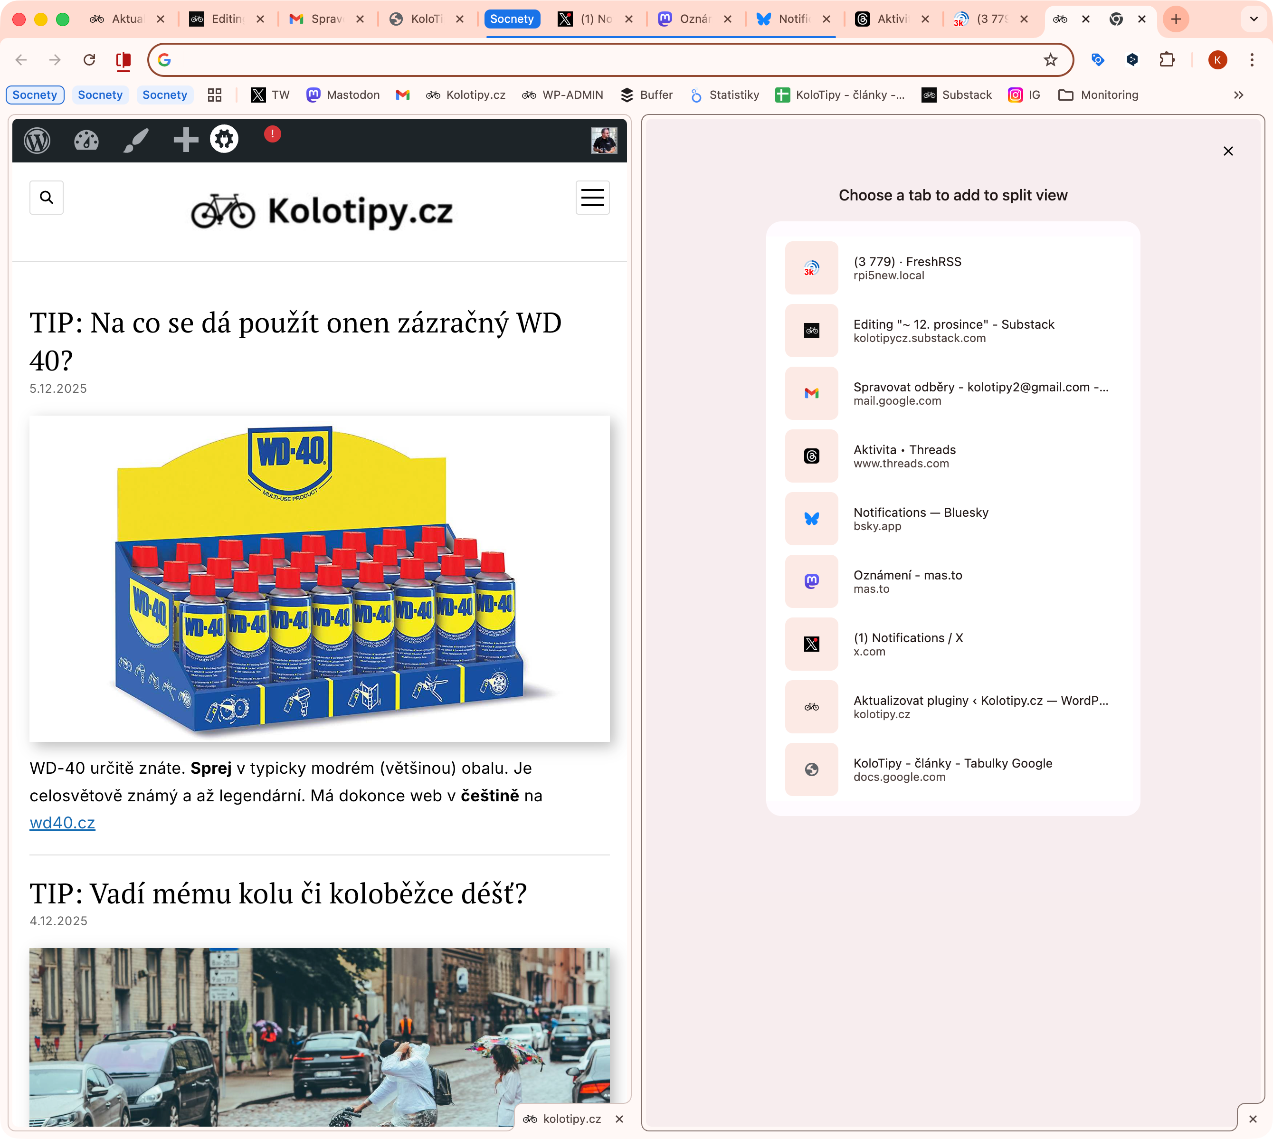Click the plus New content icon
This screenshot has width=1273, height=1139.
coord(185,140)
